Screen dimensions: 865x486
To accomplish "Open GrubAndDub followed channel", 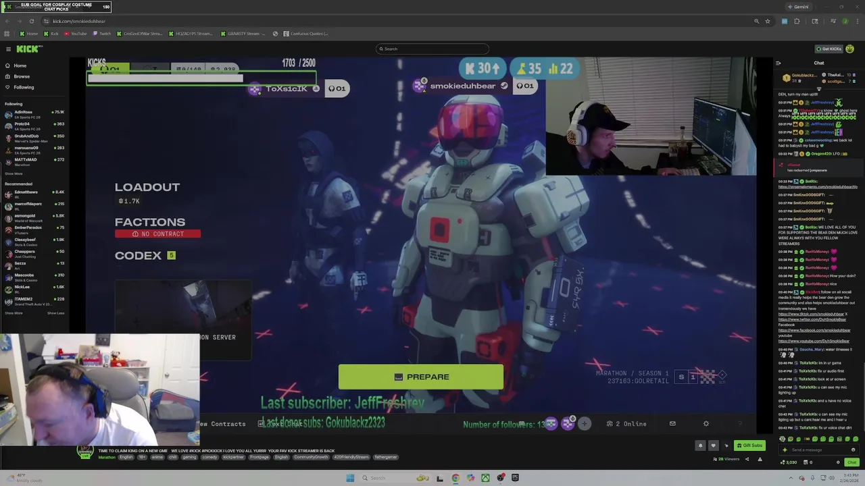I will 34,138.
